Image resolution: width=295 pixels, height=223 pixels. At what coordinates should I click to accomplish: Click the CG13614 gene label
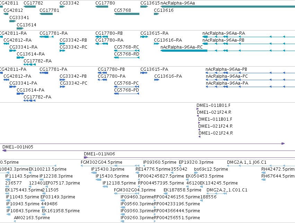(27, 25)
